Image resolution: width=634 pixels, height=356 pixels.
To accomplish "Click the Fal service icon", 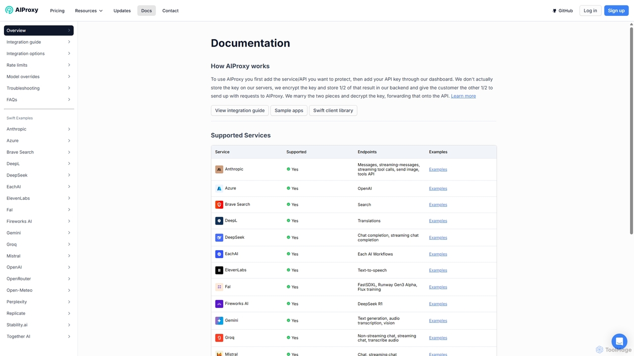I will pos(219,287).
